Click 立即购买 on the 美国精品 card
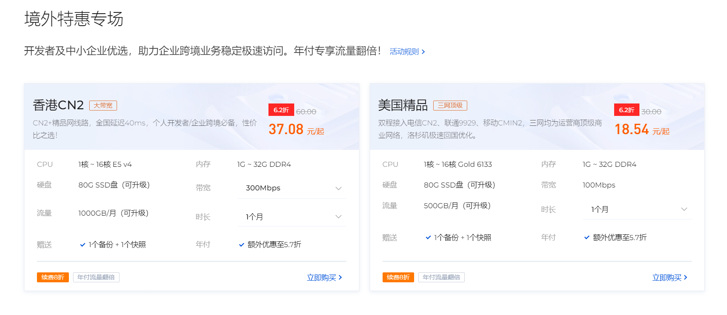Image resolution: width=727 pixels, height=315 pixels. 670,277
